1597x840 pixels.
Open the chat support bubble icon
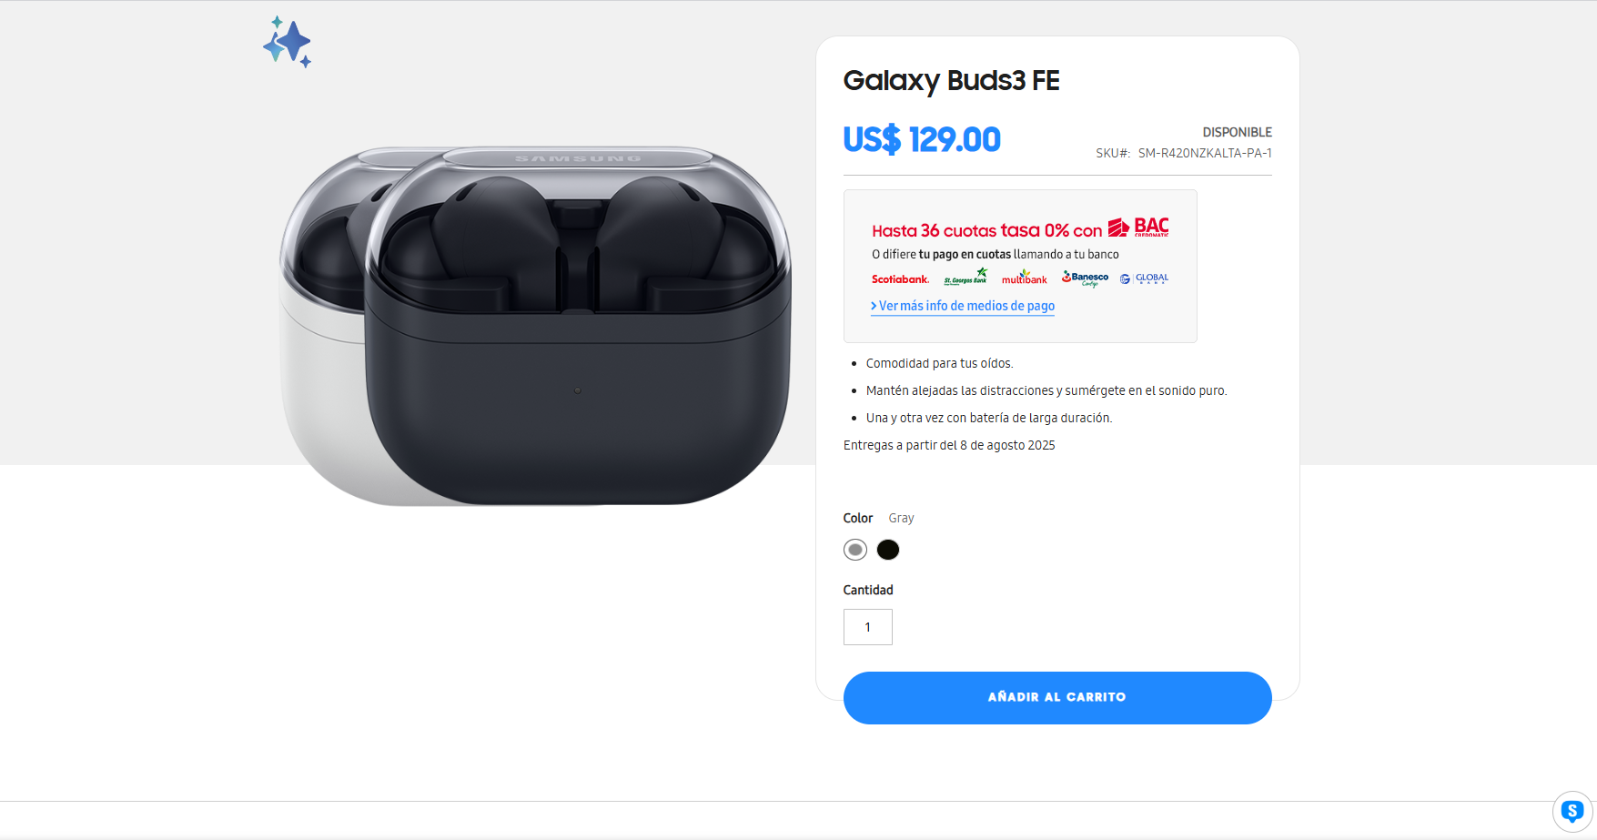(x=1572, y=811)
